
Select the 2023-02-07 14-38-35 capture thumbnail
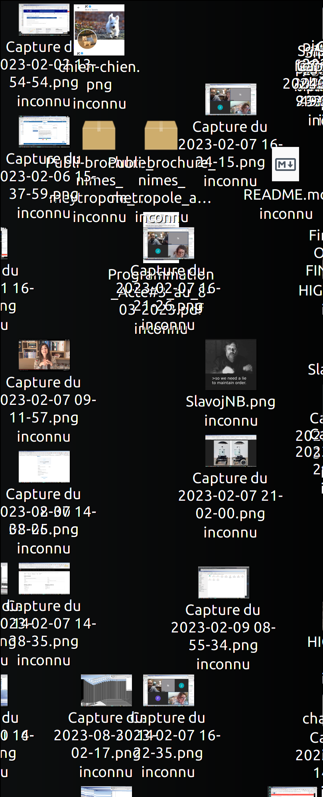click(44, 579)
